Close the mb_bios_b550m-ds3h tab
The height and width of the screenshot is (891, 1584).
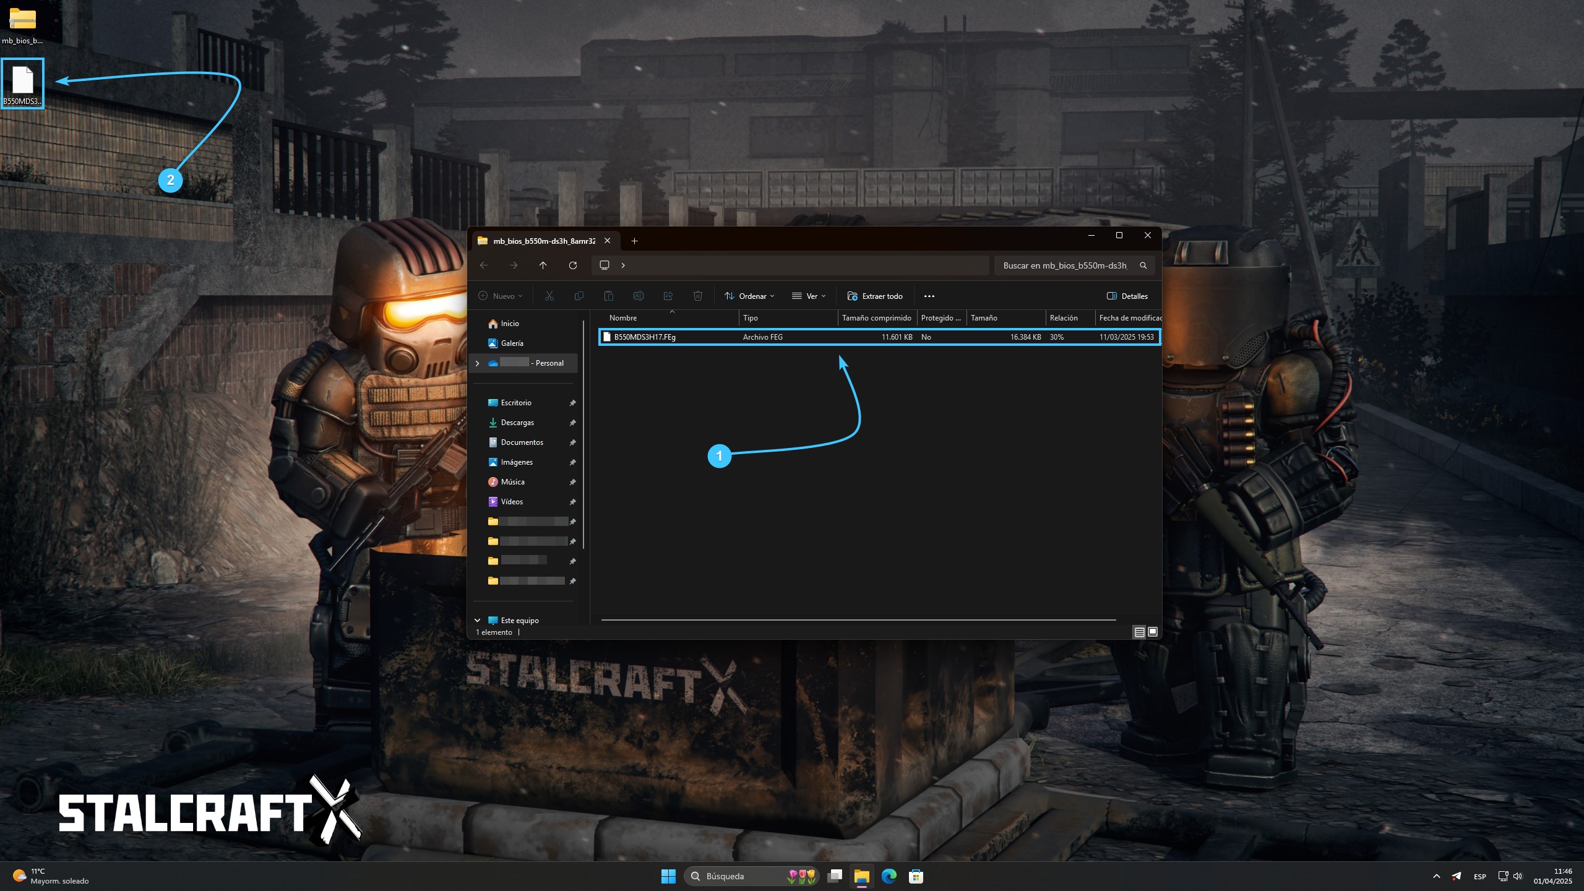[x=608, y=241]
